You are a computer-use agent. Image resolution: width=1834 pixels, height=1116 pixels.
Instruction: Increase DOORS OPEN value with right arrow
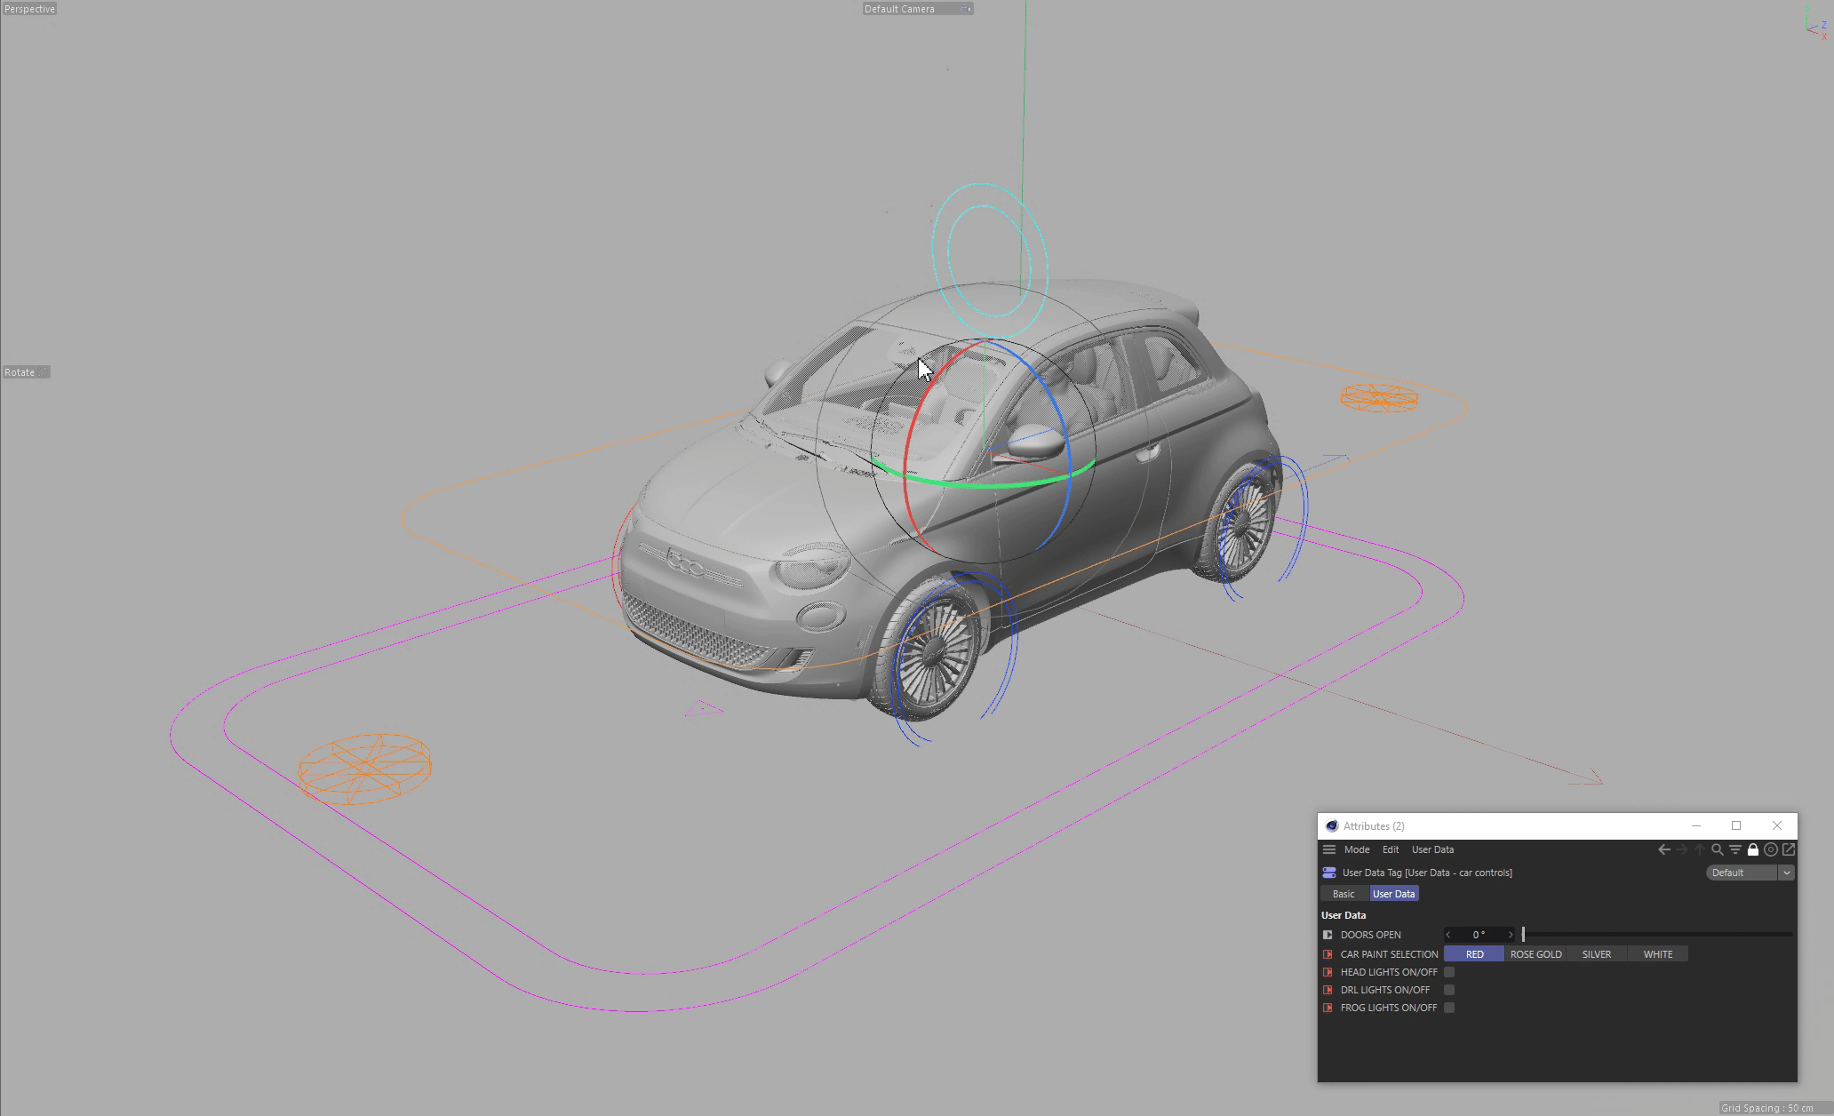click(1510, 935)
